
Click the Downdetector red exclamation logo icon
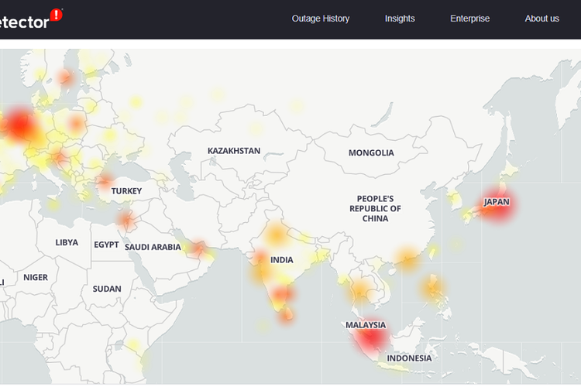click(x=57, y=15)
